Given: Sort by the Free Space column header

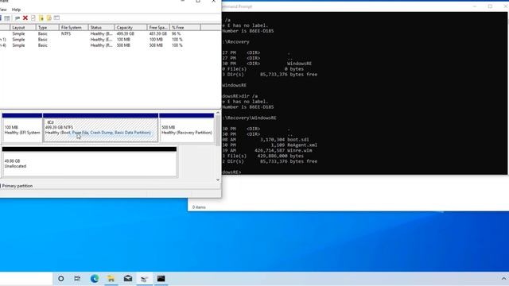Looking at the screenshot, I should 158,28.
